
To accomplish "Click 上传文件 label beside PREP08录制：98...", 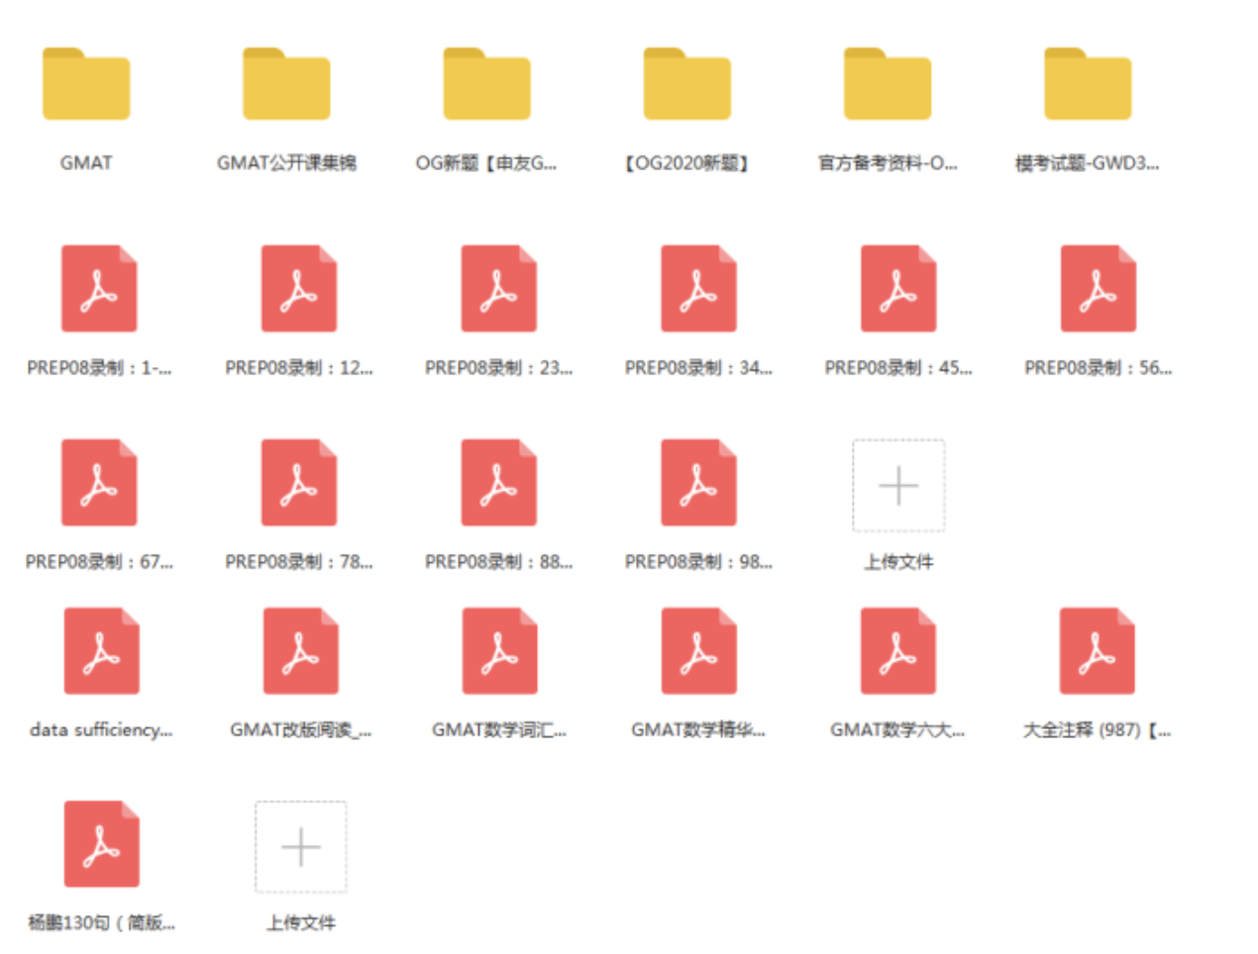I will pyautogui.click(x=898, y=562).
